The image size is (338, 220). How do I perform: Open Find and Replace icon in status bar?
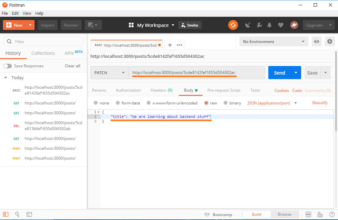point(17,214)
